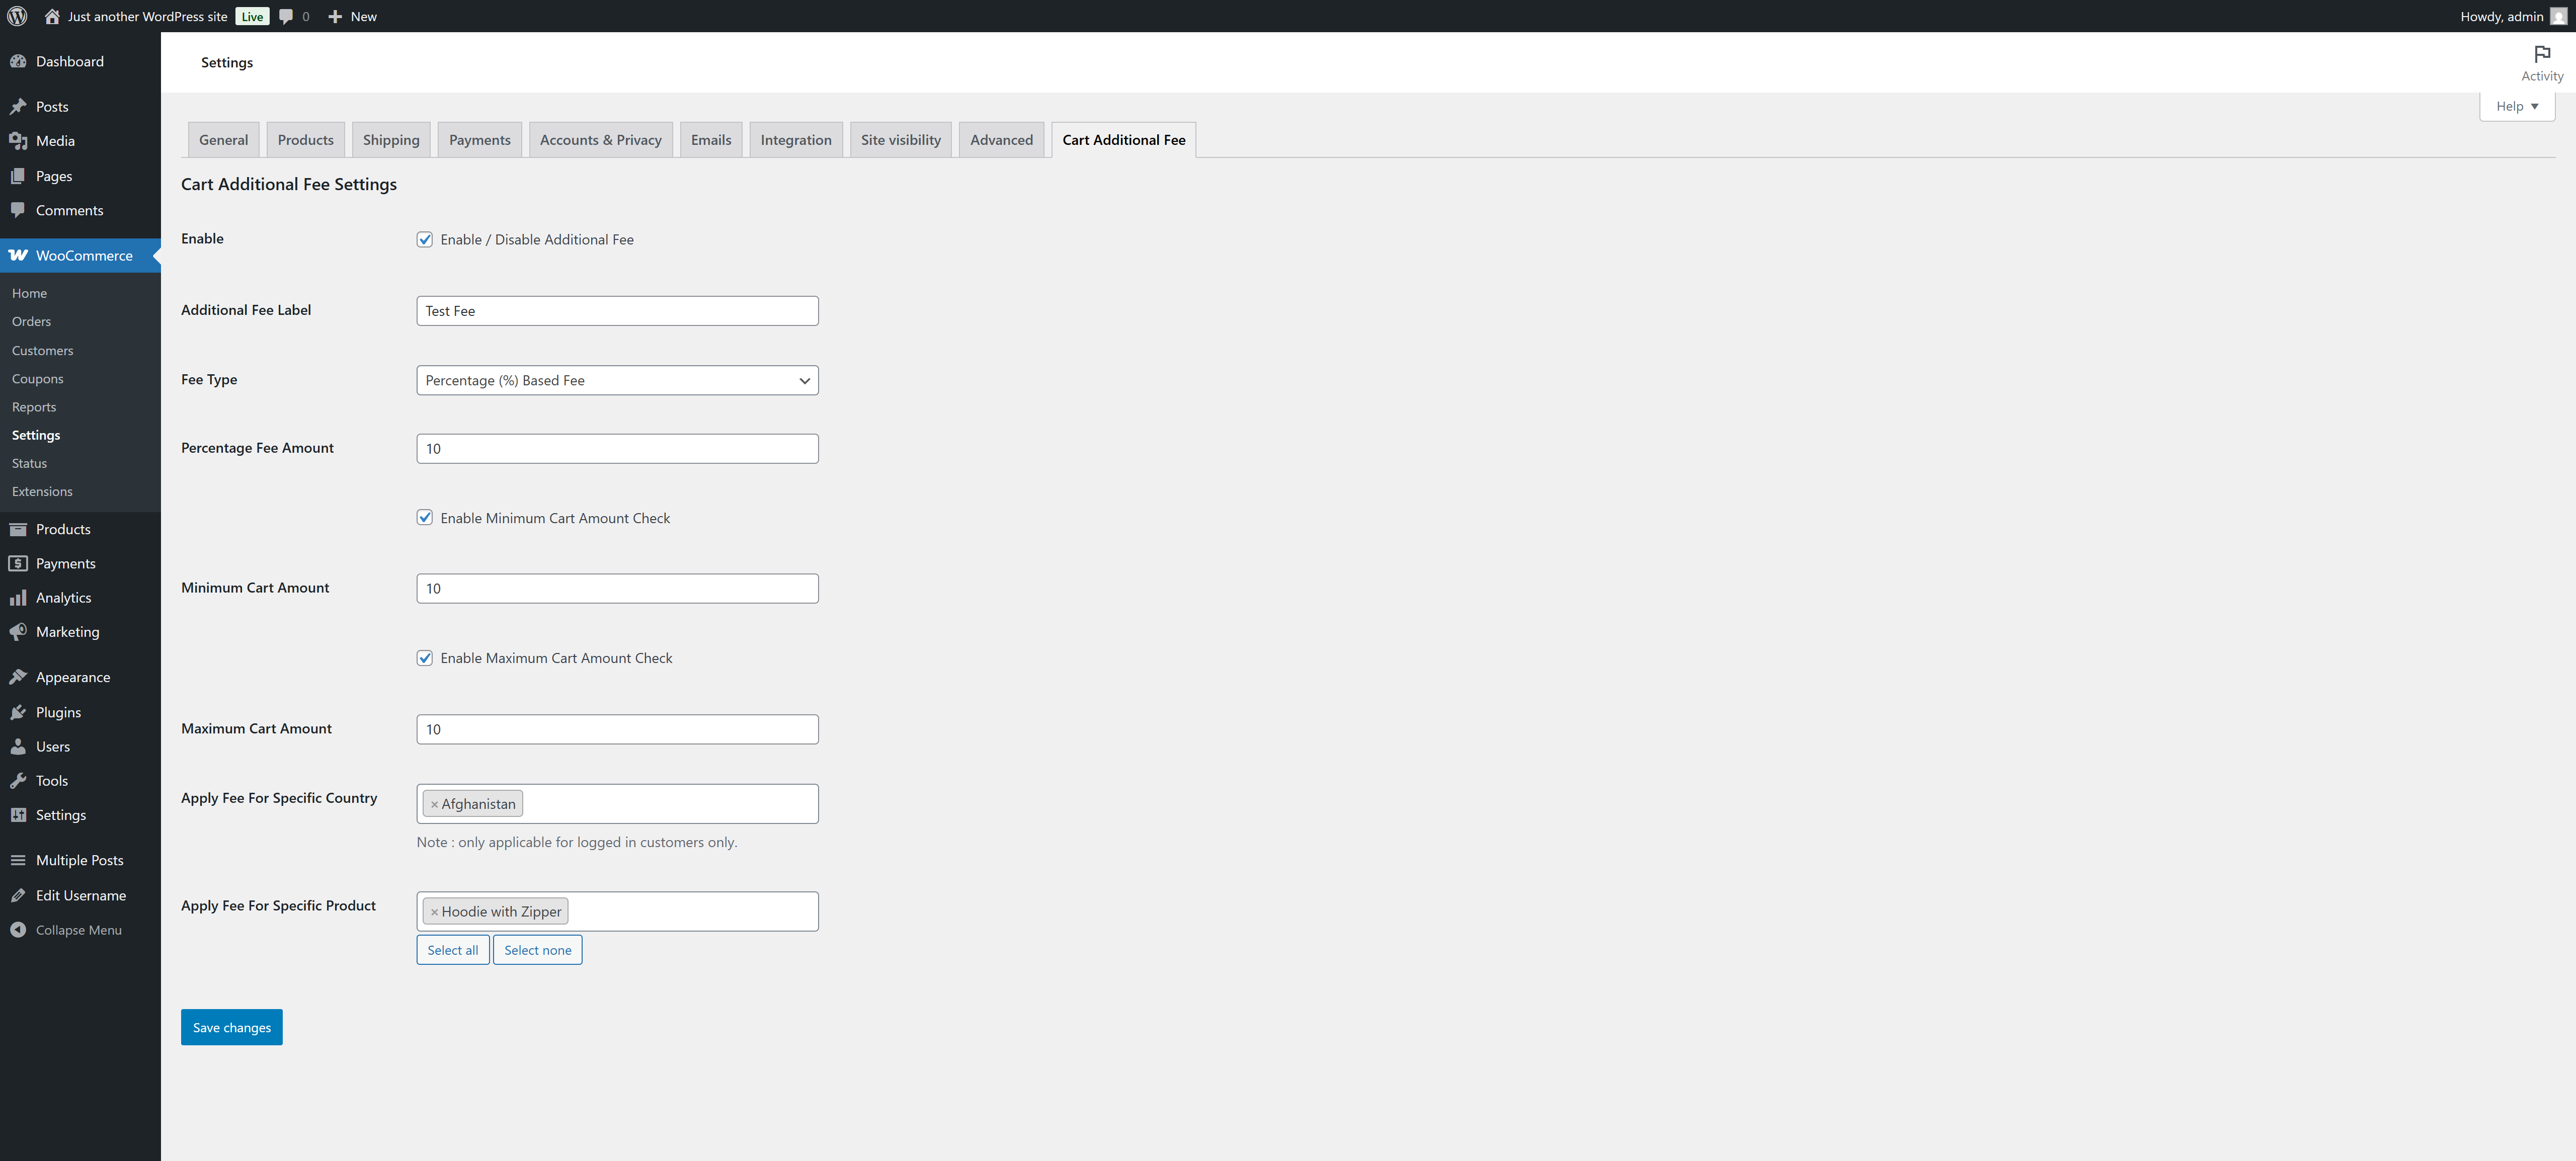Click the Apply Fee For Specific Product field
This screenshot has height=1161, width=2576.
point(617,912)
